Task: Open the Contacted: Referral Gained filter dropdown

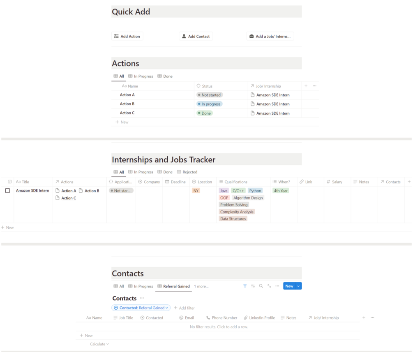Action: pyautogui.click(x=141, y=308)
